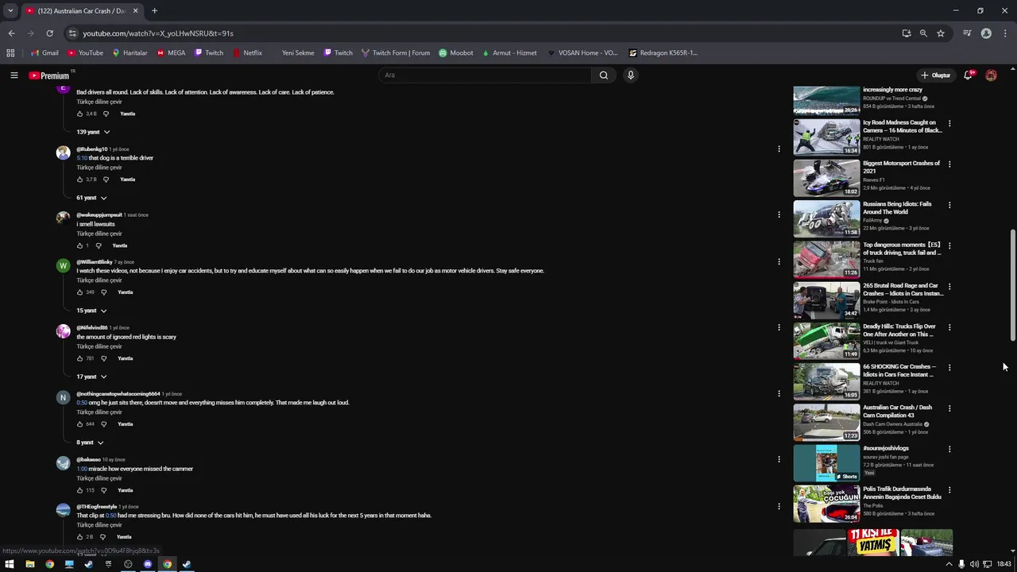Open the YouTube notifications bell
Image resolution: width=1017 pixels, height=572 pixels.
click(x=968, y=75)
